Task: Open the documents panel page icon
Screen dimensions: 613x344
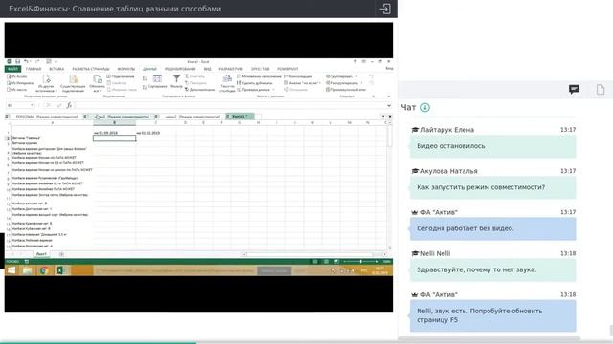Action: tap(601, 89)
